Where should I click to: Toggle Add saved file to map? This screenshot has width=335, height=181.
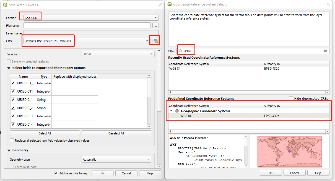tap(56, 173)
